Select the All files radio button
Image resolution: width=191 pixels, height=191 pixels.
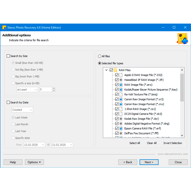100,56
